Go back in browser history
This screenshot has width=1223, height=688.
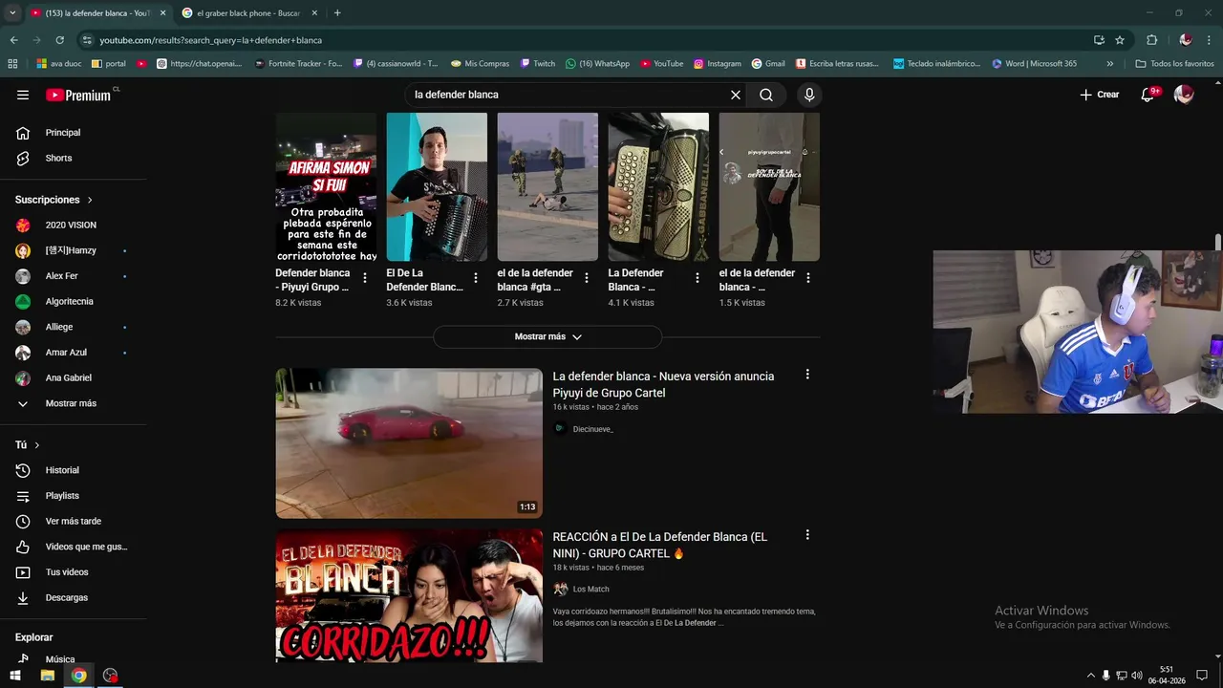pos(13,40)
